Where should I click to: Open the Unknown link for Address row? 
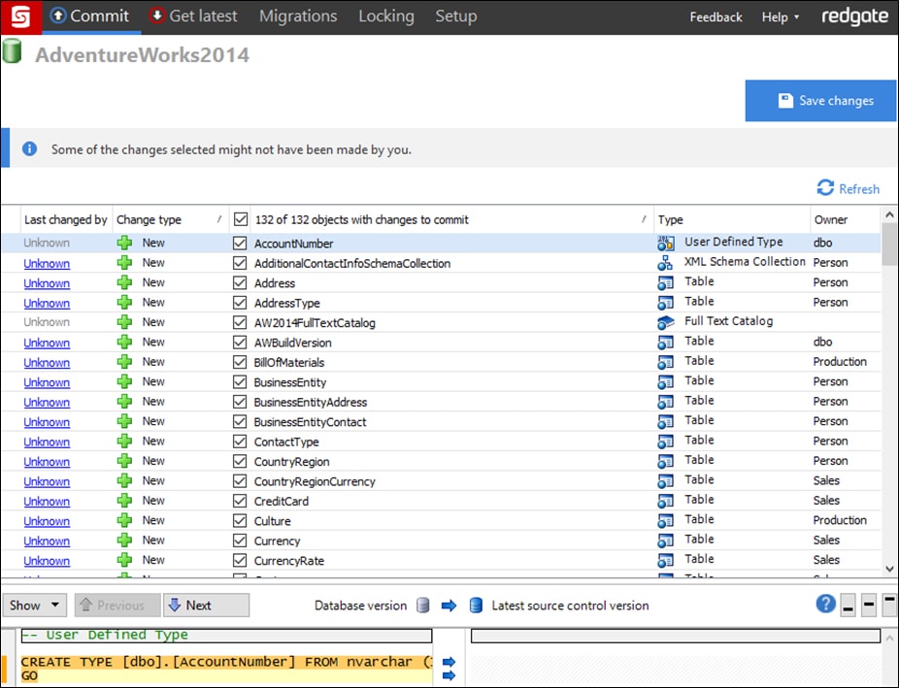click(47, 283)
